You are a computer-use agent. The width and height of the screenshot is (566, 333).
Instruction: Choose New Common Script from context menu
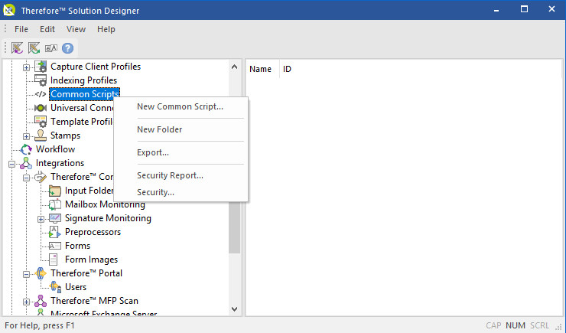click(x=180, y=106)
